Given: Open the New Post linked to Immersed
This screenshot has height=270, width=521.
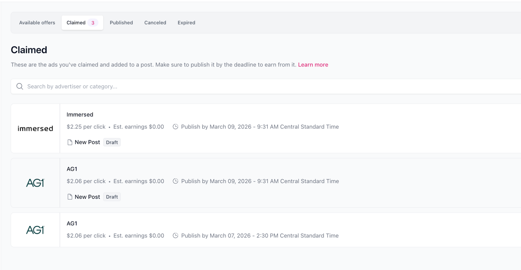Looking at the screenshot, I should (x=87, y=142).
